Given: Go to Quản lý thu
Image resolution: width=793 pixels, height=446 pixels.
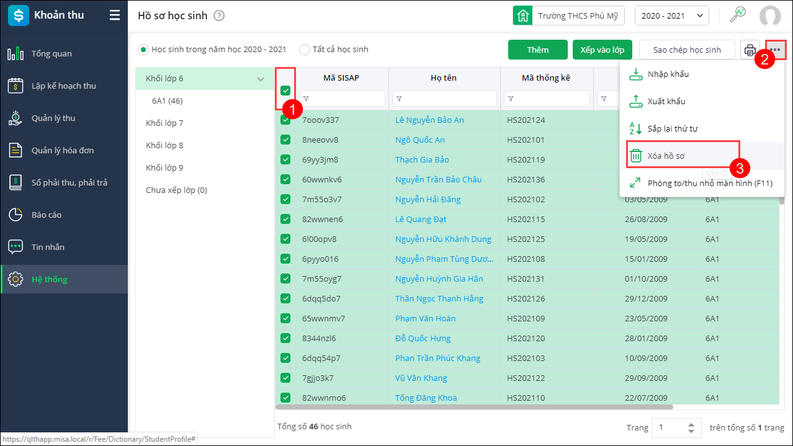Looking at the screenshot, I should 64,118.
